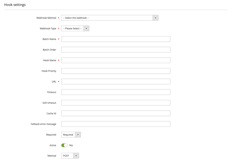Select the Hook Priority input
This screenshot has width=232, height=163.
point(116,71)
